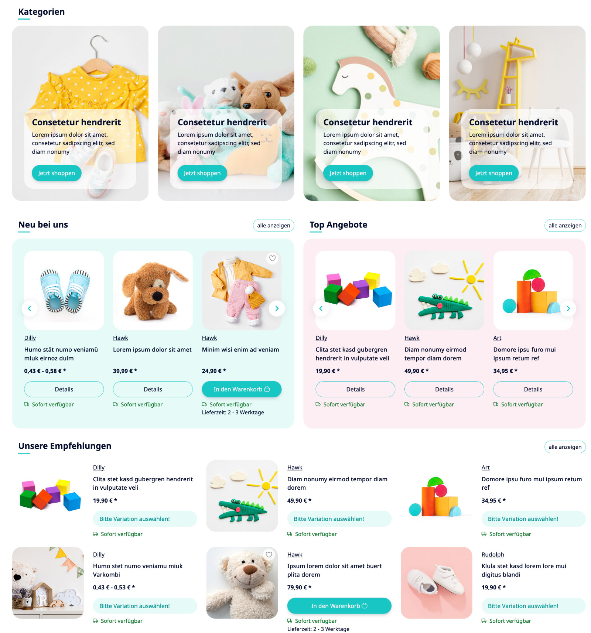Add Minim wisi enim ad veniam to Warenkorb
The height and width of the screenshot is (633, 591).
point(242,389)
